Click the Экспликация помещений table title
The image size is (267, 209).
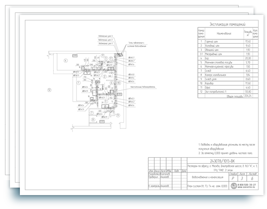[228, 24]
